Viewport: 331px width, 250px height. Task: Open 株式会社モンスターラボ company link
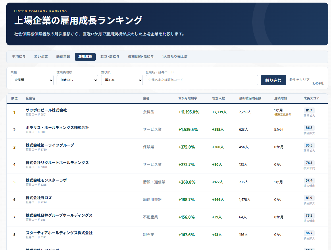point(46,180)
